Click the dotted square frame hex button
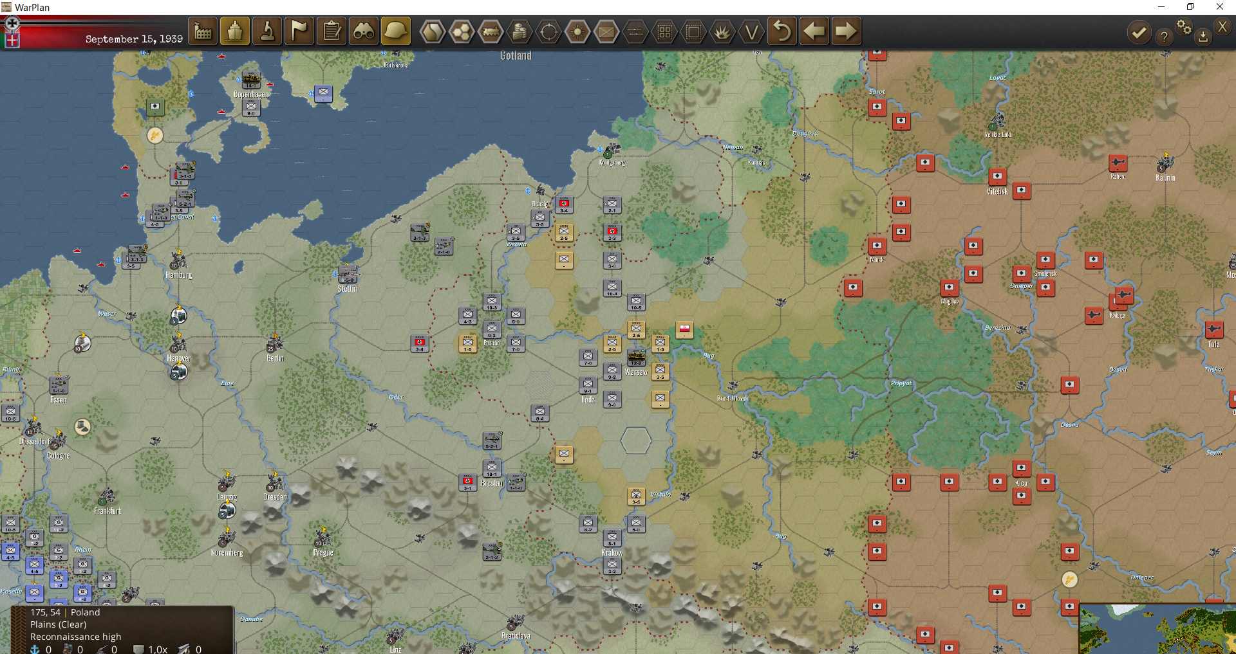 (x=693, y=32)
